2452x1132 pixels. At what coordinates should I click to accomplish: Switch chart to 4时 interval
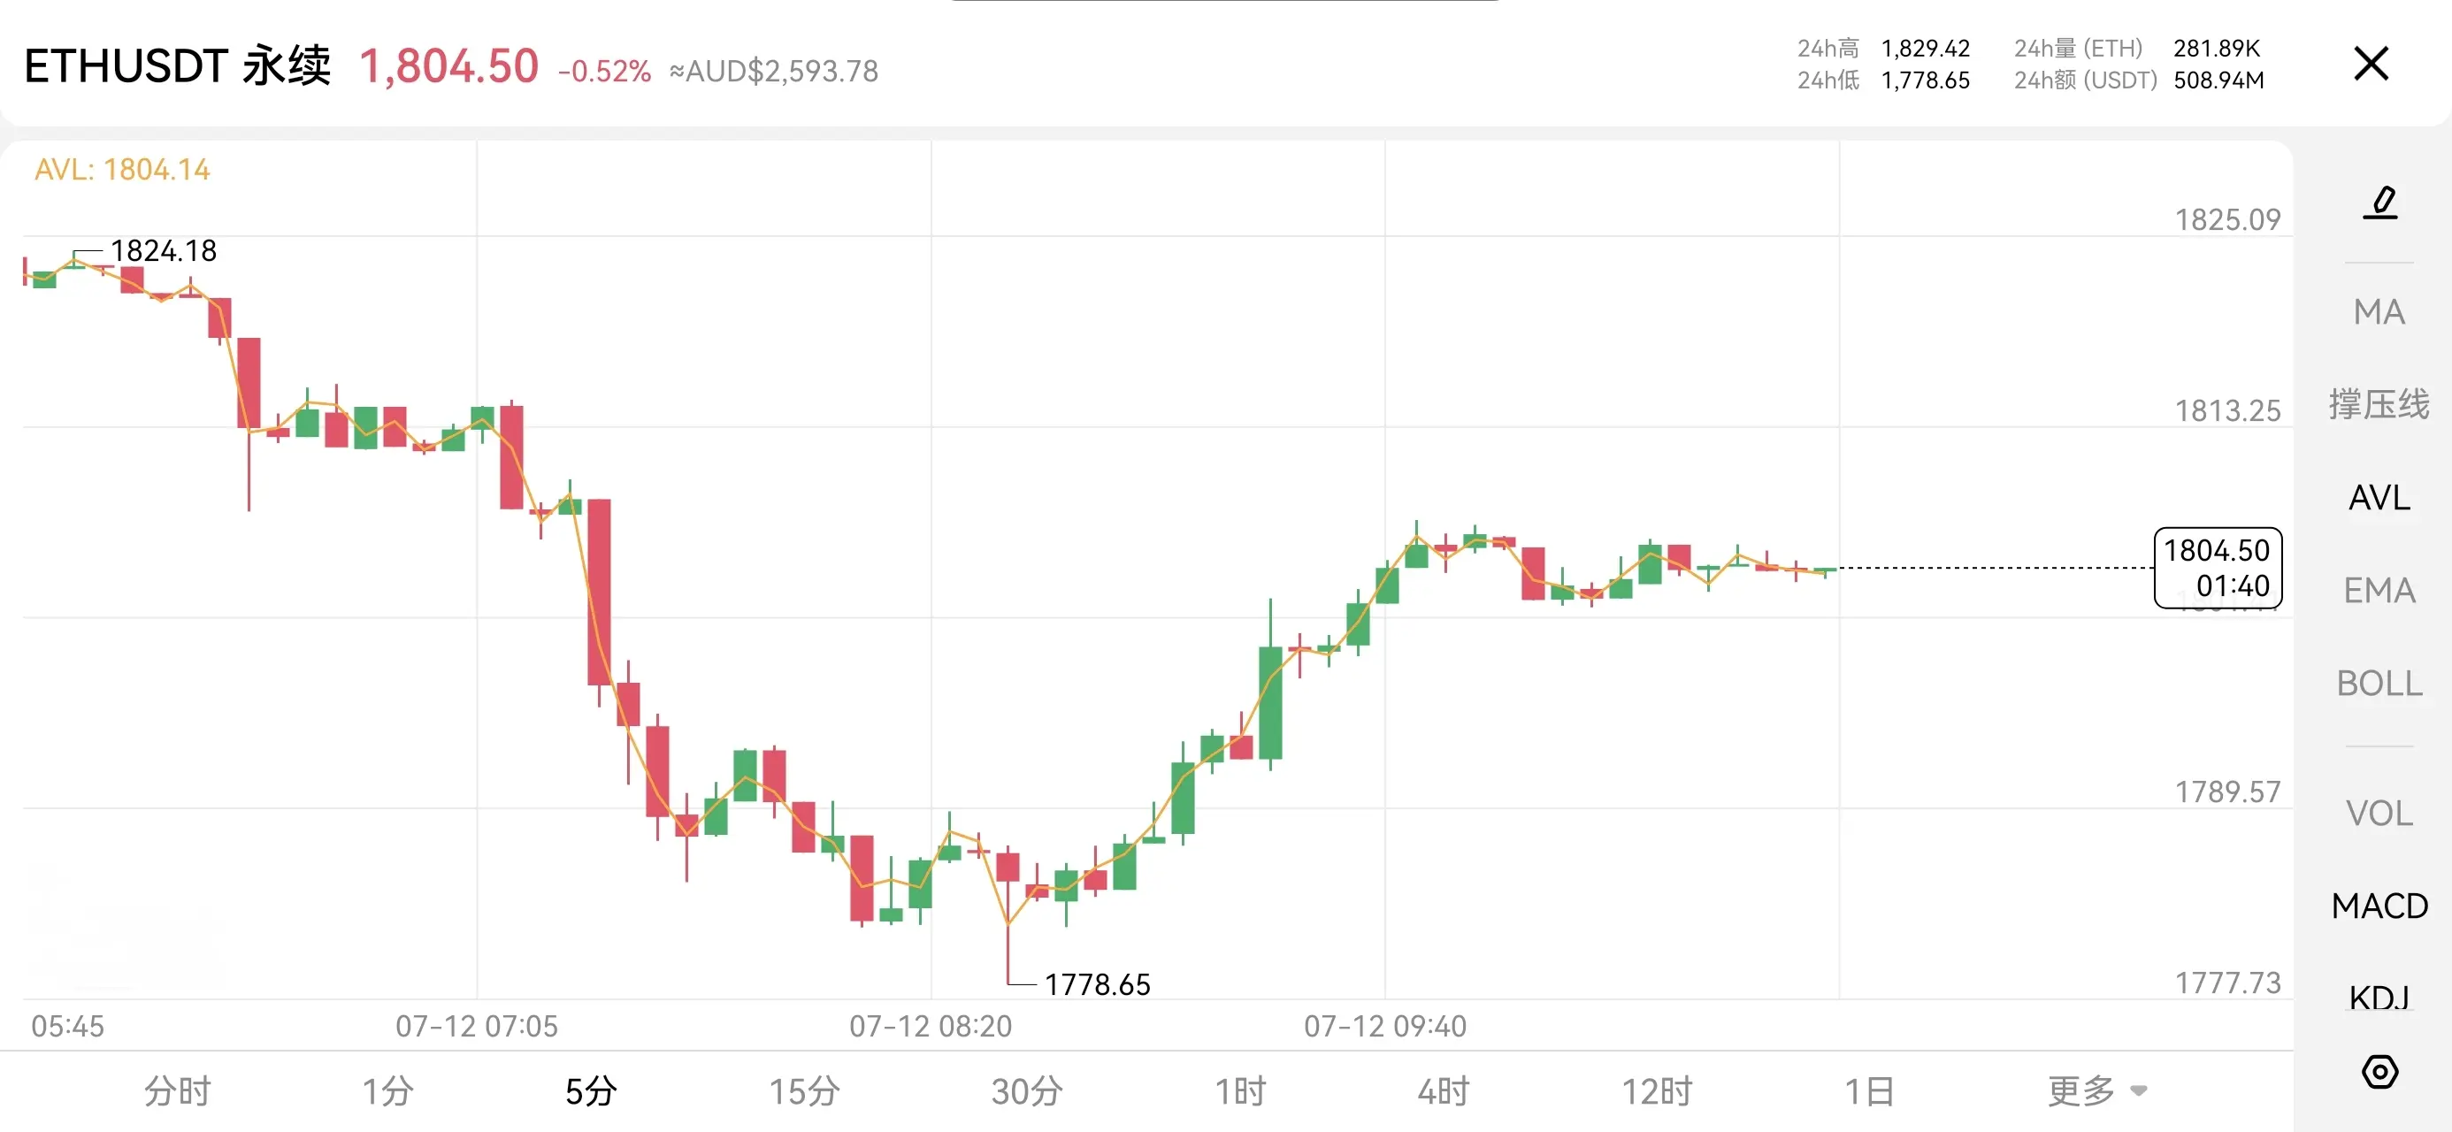click(x=1443, y=1090)
